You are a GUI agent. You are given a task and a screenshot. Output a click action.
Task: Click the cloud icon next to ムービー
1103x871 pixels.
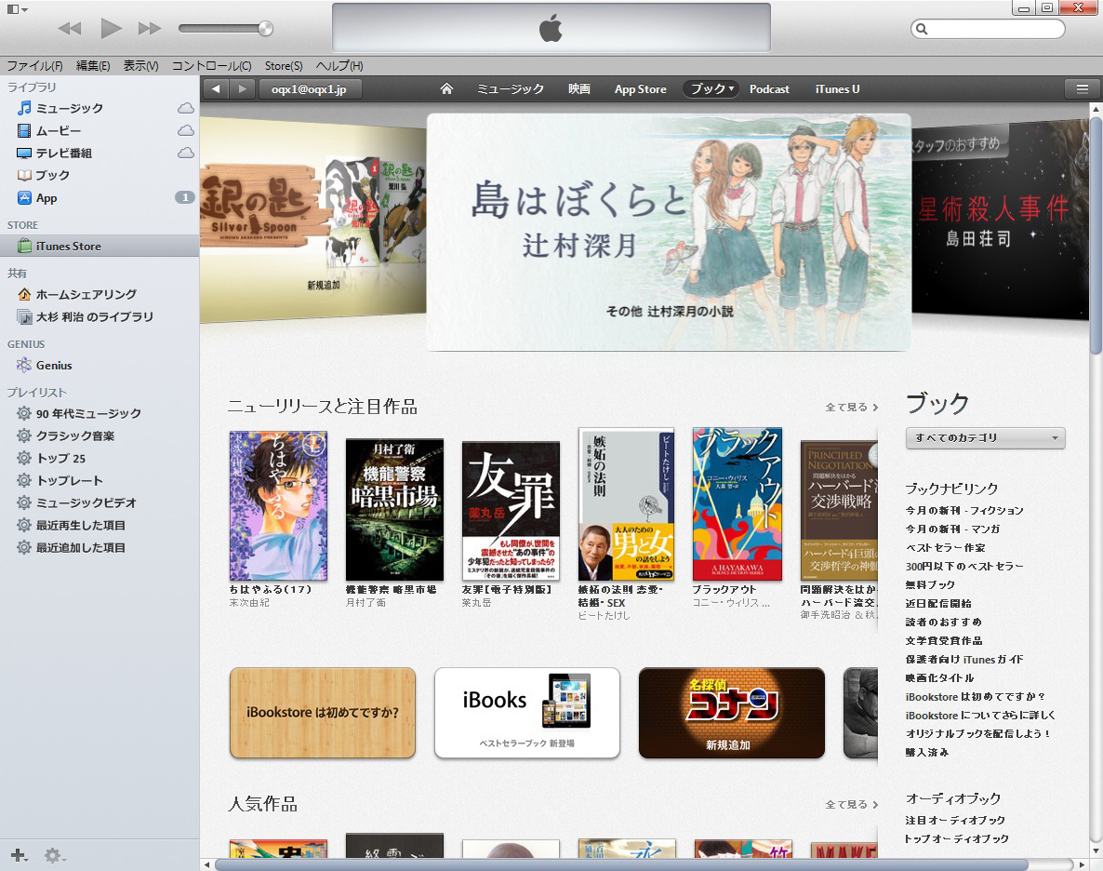(186, 130)
